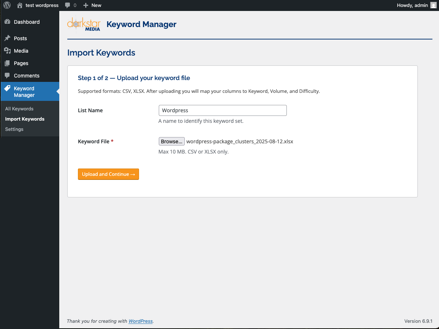Viewport: 439px width, 329px height.
Task: Open Media via its camera icon
Action: (x=8, y=50)
